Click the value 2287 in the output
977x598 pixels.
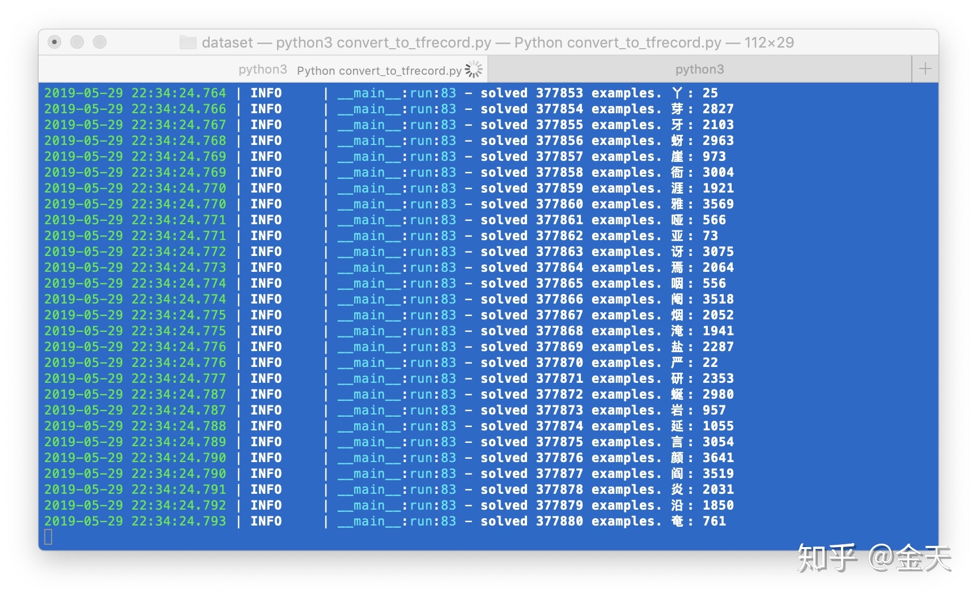pos(718,347)
